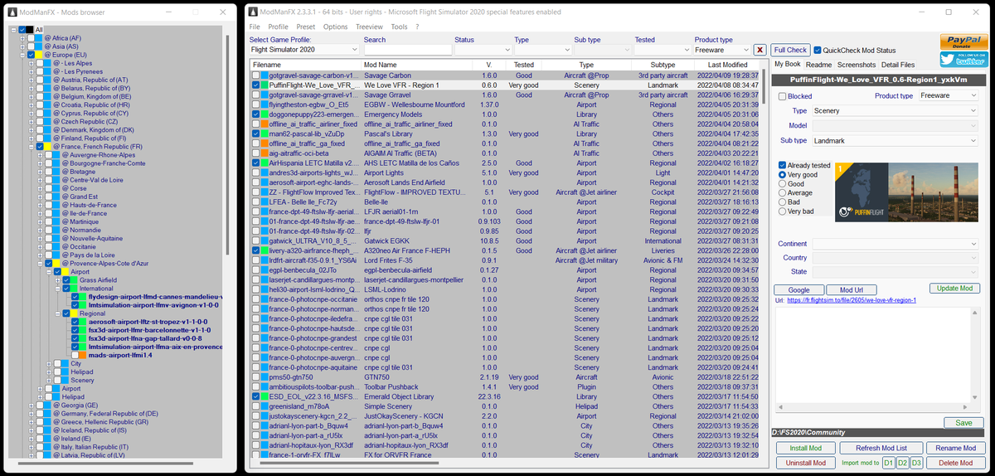This screenshot has height=476, width=995.
Task: Click the cyan status square of gotgravel-savage-carbon row
Action: click(x=265, y=75)
